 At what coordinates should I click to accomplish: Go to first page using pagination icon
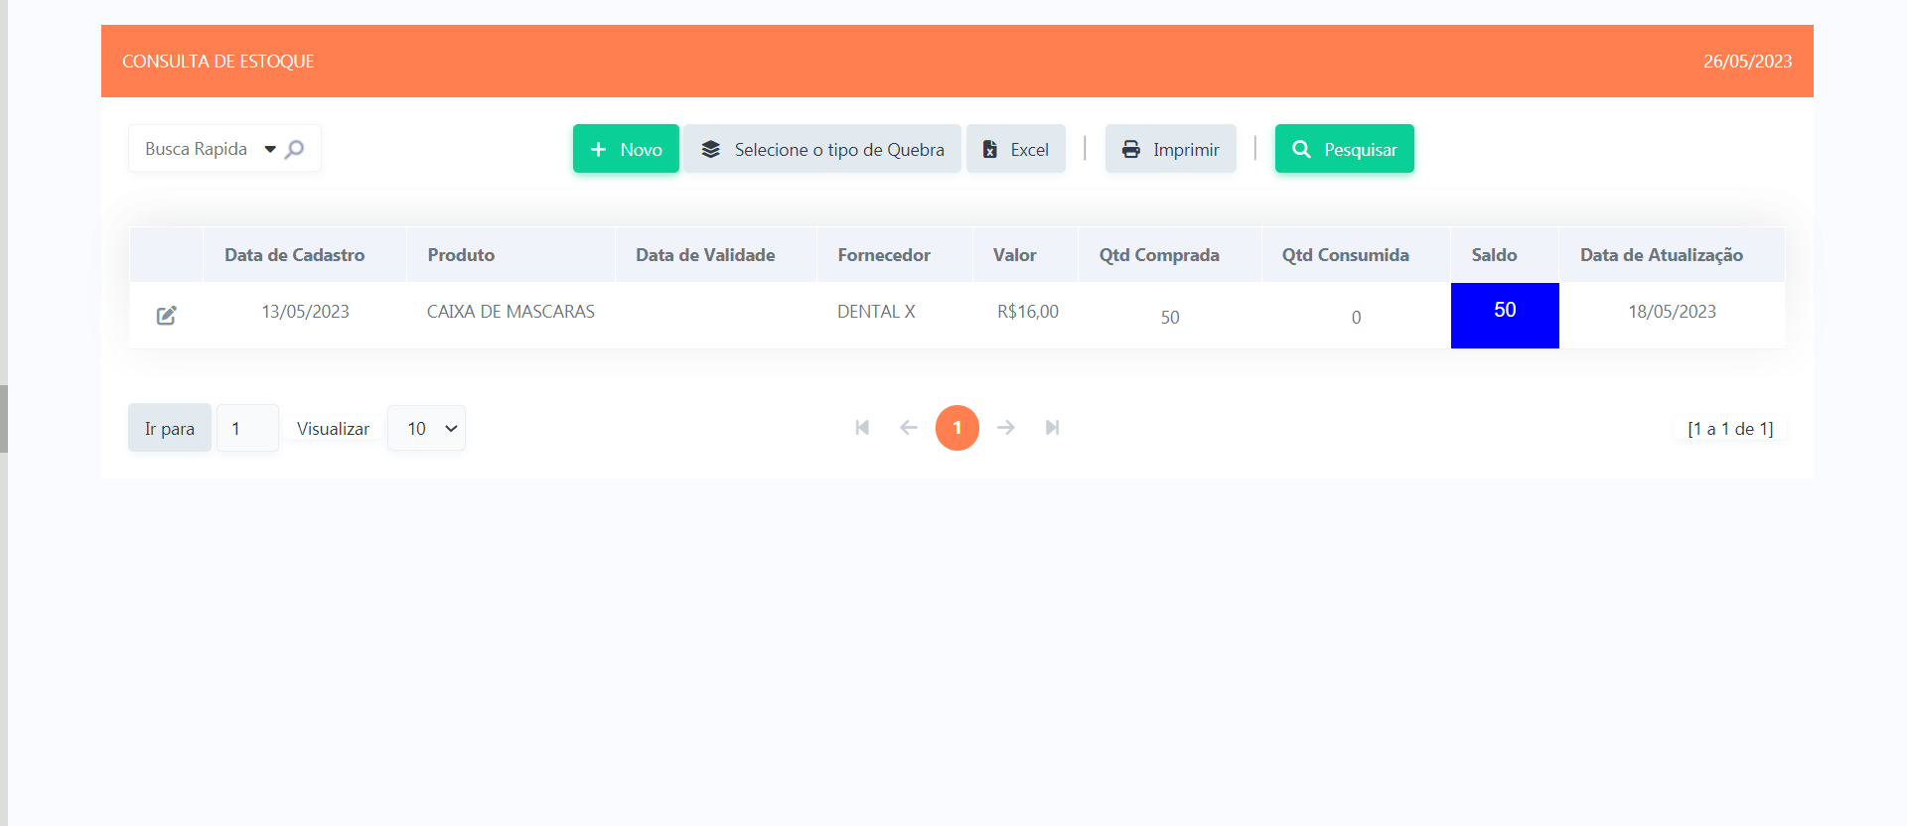tap(862, 428)
